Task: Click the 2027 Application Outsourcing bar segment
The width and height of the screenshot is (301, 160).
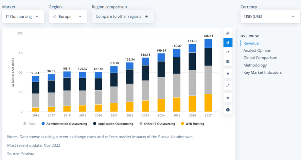Action: point(208,57)
